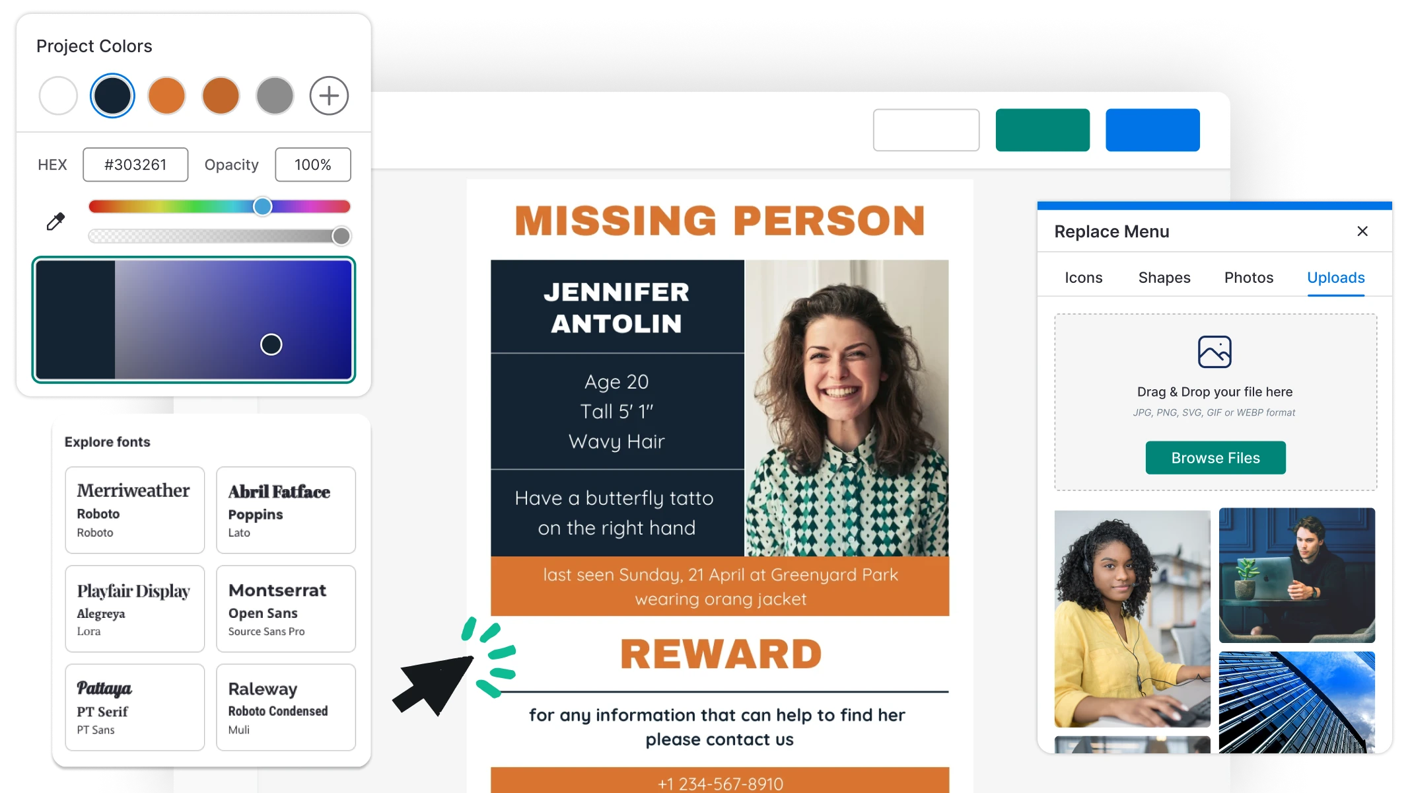1410x793 pixels.
Task: Click the Browse Files button
Action: (1215, 457)
